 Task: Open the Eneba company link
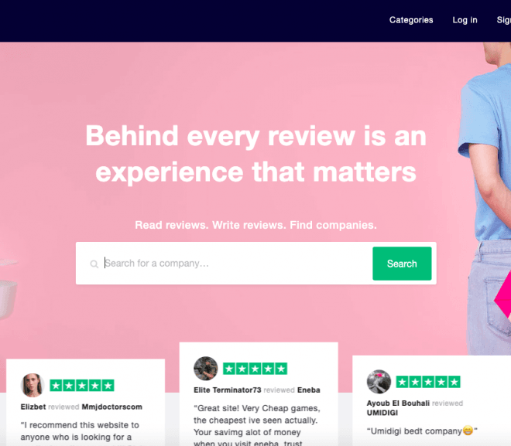[309, 390]
